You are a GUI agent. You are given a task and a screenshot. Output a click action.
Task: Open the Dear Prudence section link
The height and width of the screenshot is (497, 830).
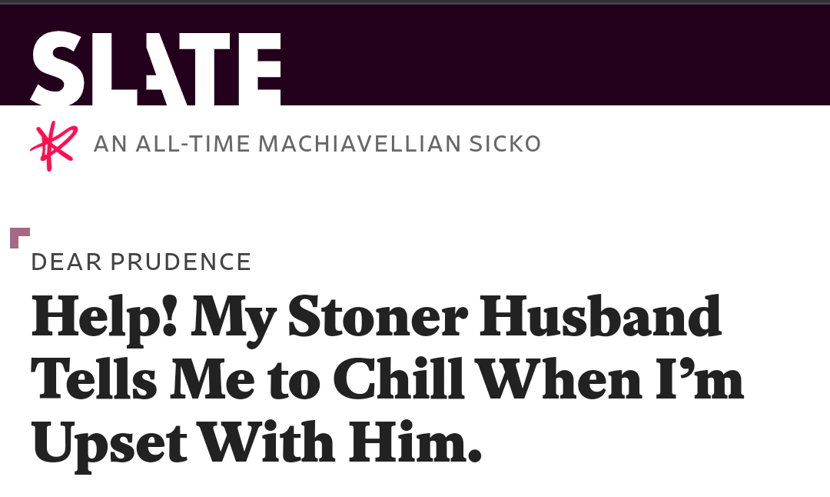[x=141, y=262]
